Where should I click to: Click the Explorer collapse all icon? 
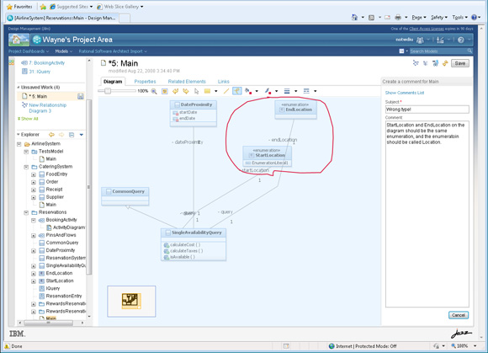tap(72, 135)
